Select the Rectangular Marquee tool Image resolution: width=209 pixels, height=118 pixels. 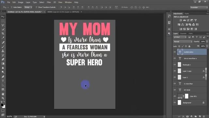[3, 21]
